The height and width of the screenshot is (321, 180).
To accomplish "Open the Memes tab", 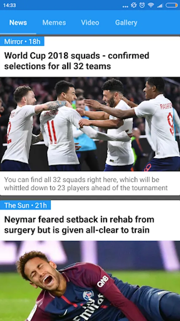I will coord(54,22).
